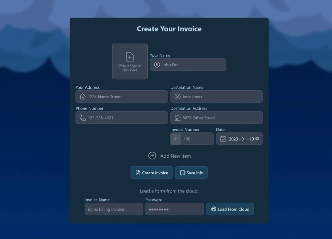The width and height of the screenshot is (332, 239).
Task: Click the 'Destination Name' field label
Action: pos(187,87)
